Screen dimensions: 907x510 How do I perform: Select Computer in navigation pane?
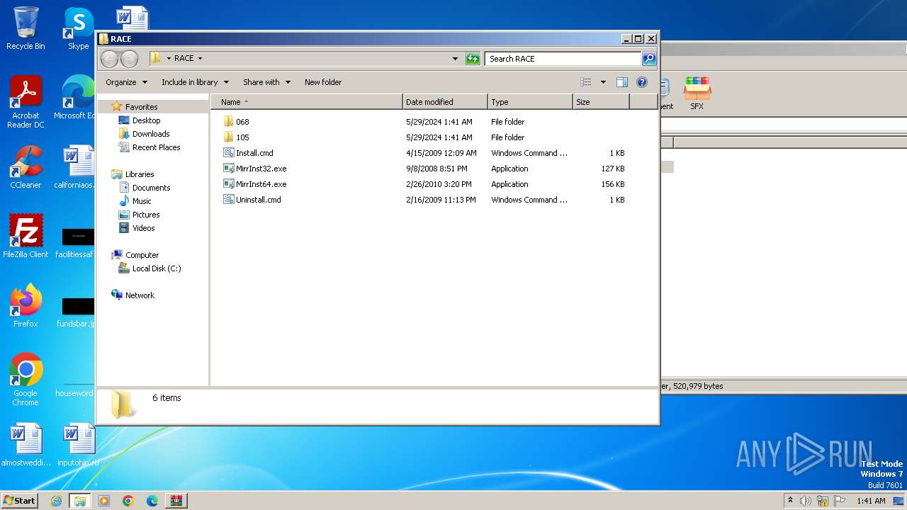(x=142, y=255)
